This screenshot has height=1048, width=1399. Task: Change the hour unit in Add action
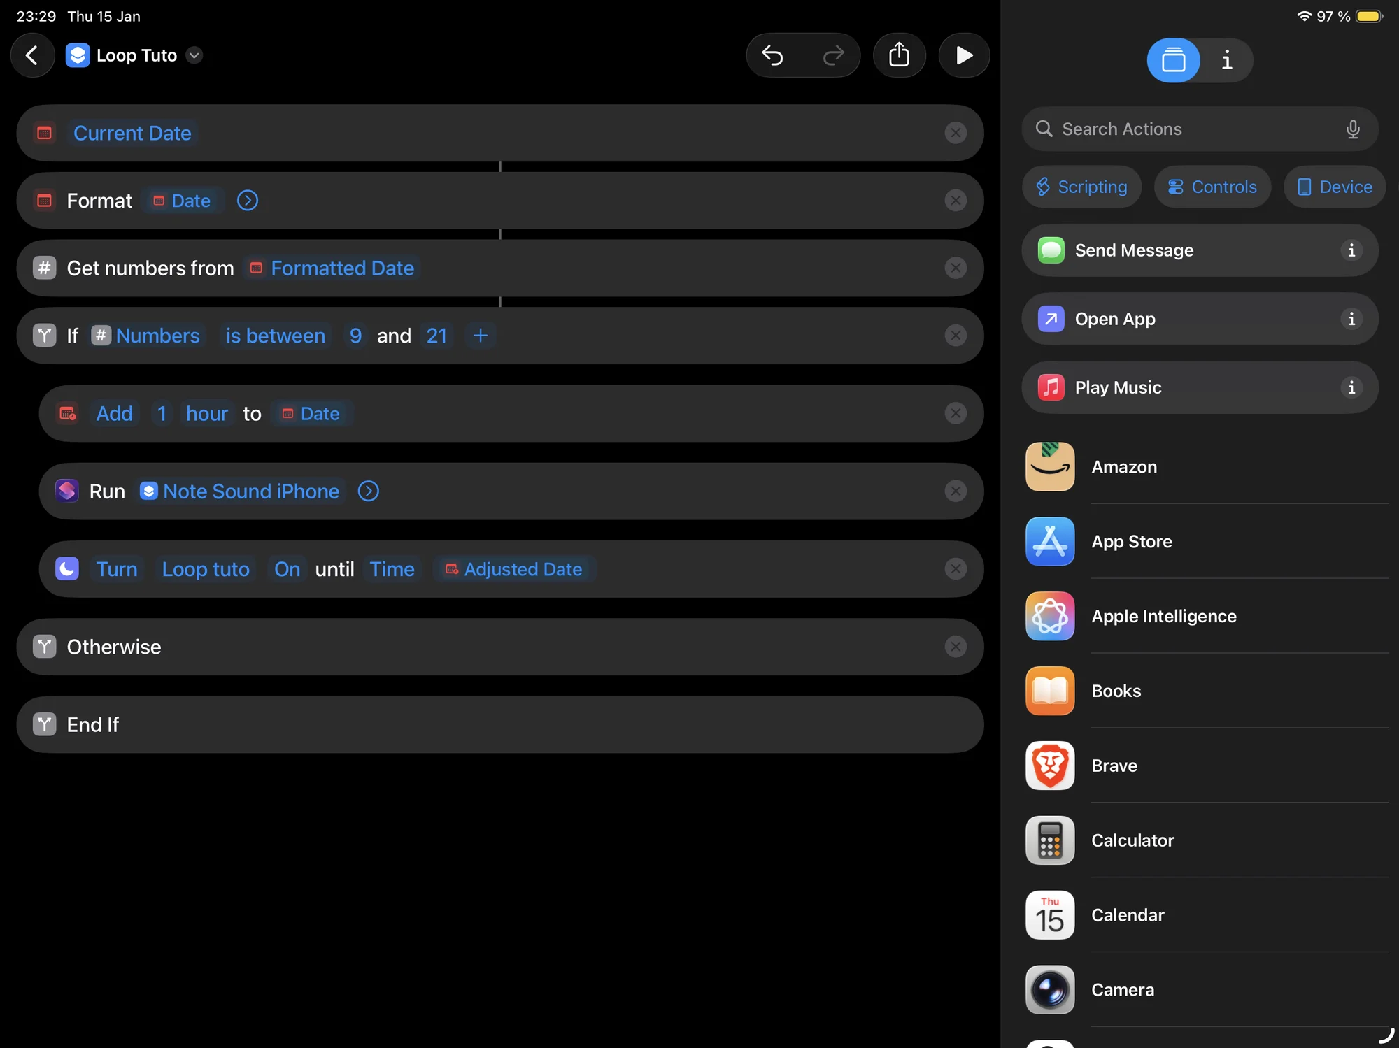pyautogui.click(x=206, y=413)
